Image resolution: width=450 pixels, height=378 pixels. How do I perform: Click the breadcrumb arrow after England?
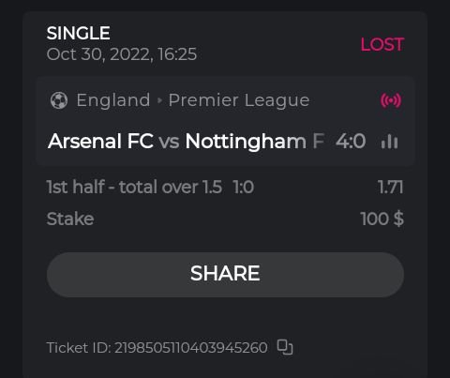tap(159, 100)
